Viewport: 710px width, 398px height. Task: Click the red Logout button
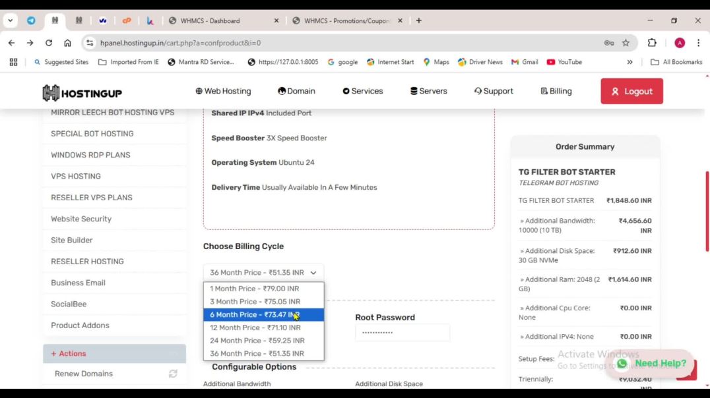click(631, 92)
